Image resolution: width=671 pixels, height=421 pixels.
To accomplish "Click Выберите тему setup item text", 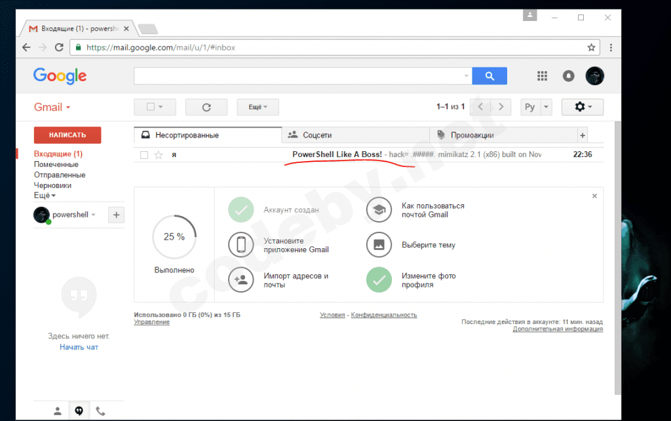I will pos(429,245).
